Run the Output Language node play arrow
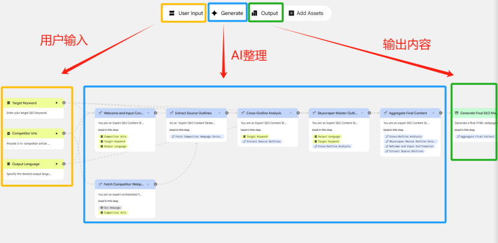The height and width of the screenshot is (243, 498). point(57,164)
